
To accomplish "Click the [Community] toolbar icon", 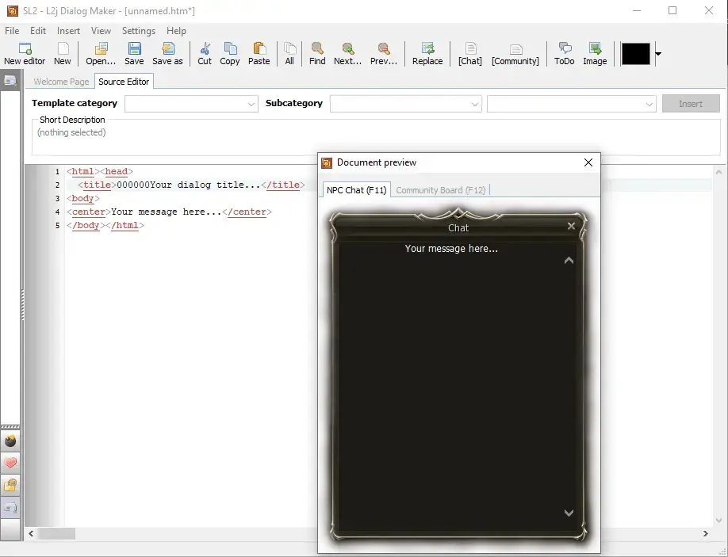I will 515,54.
